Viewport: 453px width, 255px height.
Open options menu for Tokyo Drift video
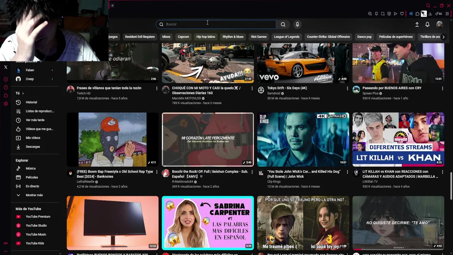point(347,88)
